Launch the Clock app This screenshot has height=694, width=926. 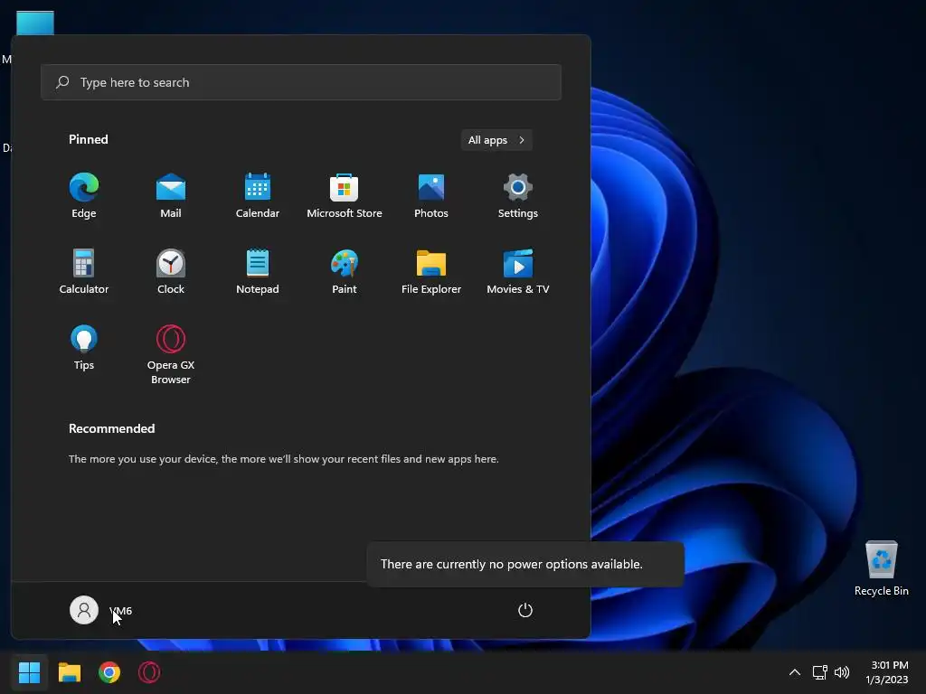[171, 271]
